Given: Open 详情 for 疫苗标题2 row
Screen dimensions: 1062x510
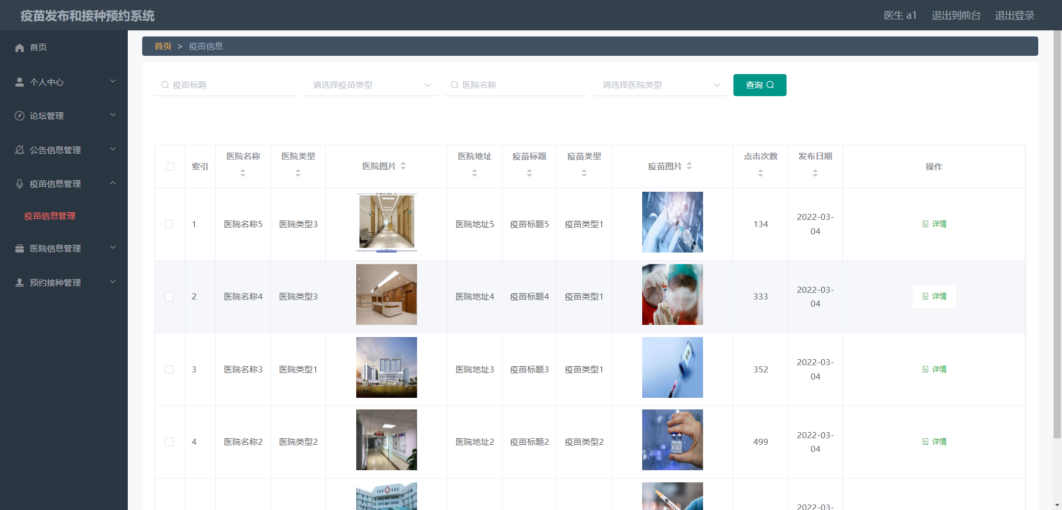Looking at the screenshot, I should pos(934,442).
